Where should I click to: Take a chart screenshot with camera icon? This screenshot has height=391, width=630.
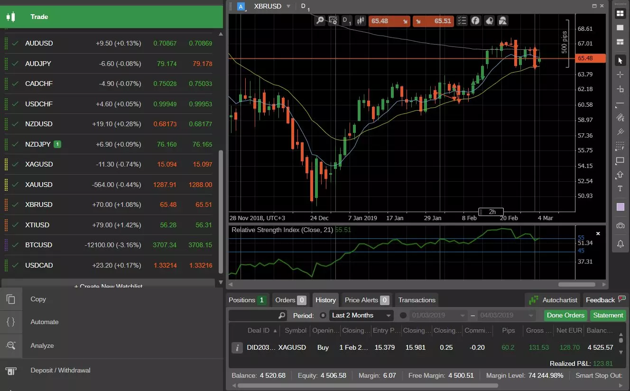[620, 225]
